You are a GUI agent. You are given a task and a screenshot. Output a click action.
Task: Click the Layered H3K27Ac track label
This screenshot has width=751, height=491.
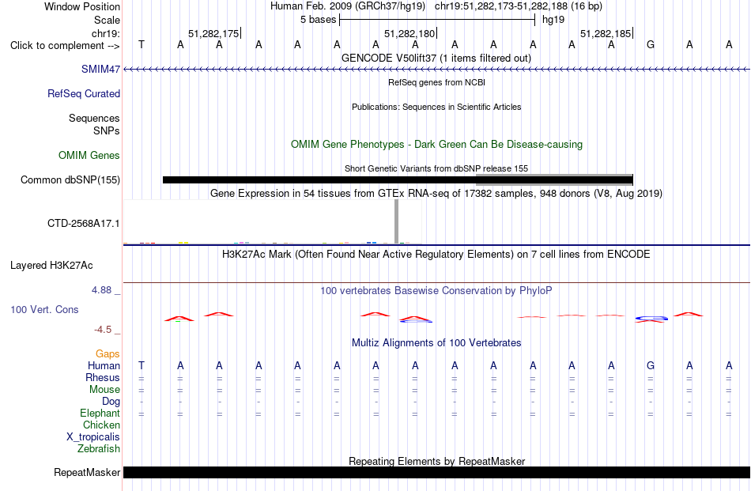click(51, 266)
